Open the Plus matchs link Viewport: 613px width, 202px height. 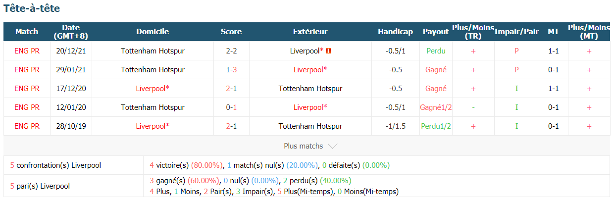tap(303, 146)
